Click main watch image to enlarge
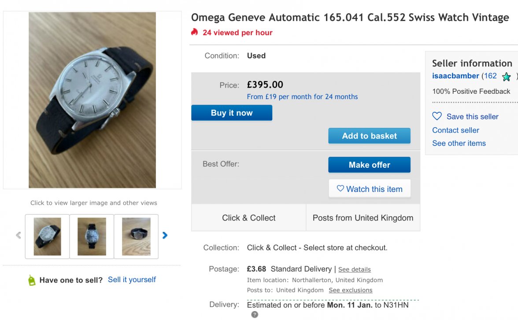Screen dimensions: 518x320 tap(92, 100)
